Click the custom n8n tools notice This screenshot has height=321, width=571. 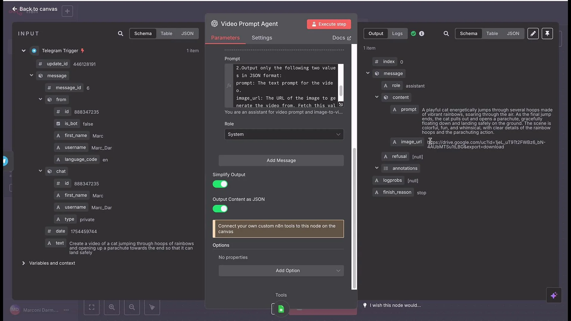click(x=278, y=229)
